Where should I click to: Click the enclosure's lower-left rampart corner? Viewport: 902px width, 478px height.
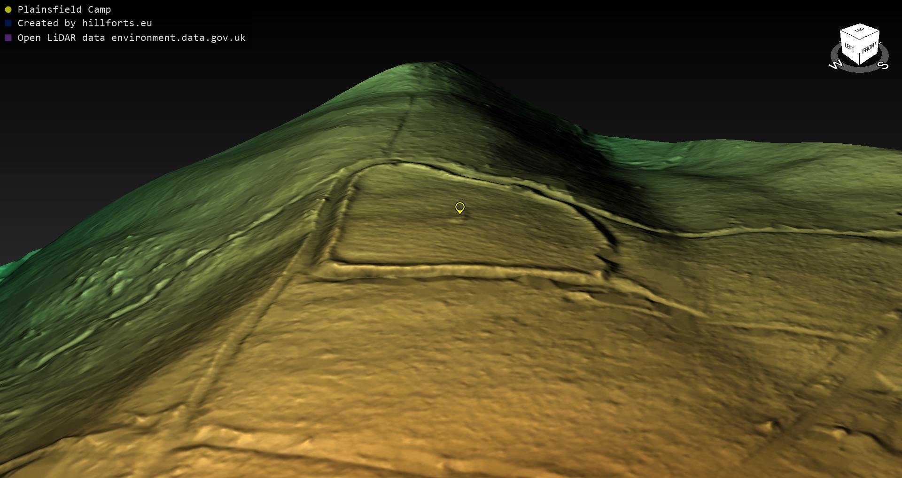(329, 267)
